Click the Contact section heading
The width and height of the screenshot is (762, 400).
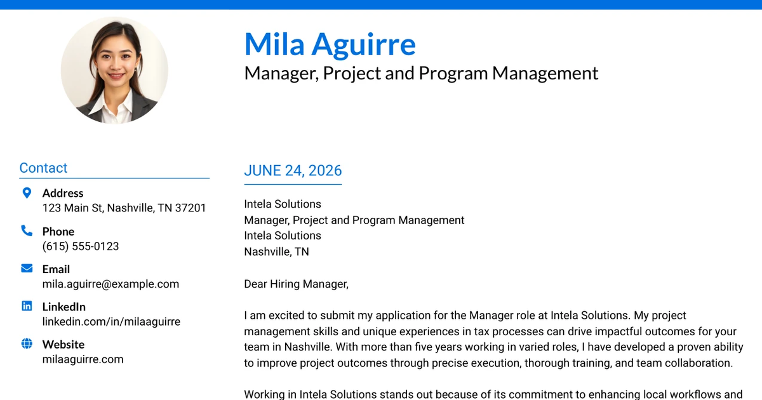click(x=43, y=168)
